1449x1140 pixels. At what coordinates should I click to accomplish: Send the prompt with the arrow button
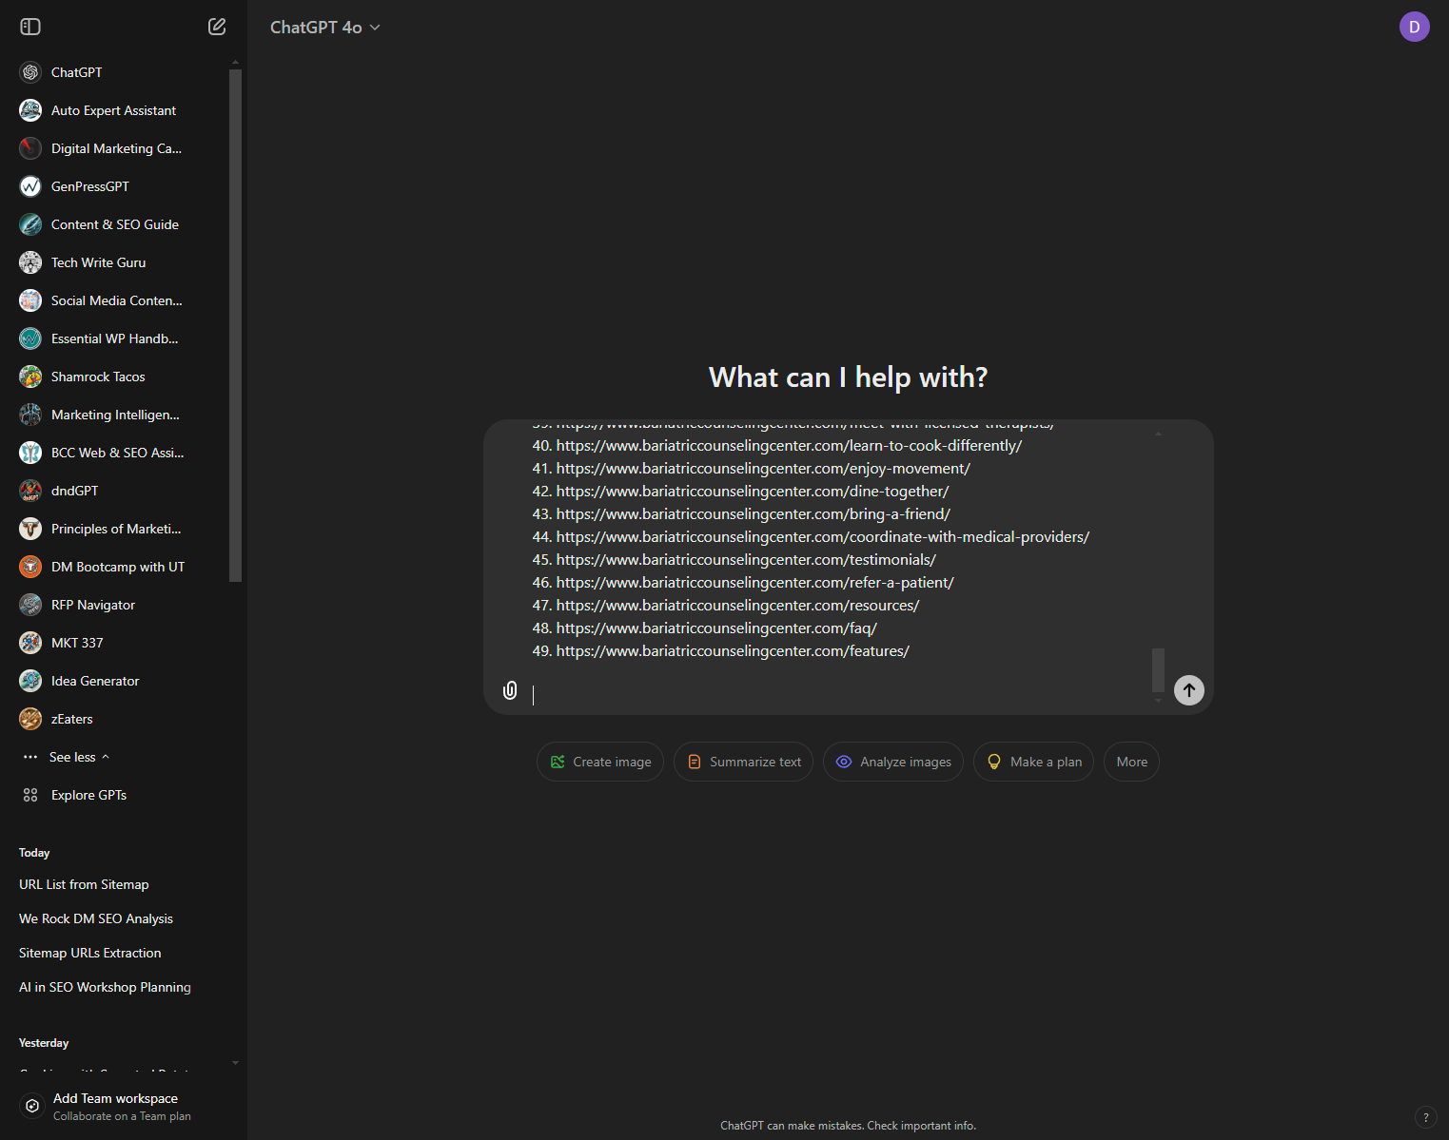coord(1189,690)
